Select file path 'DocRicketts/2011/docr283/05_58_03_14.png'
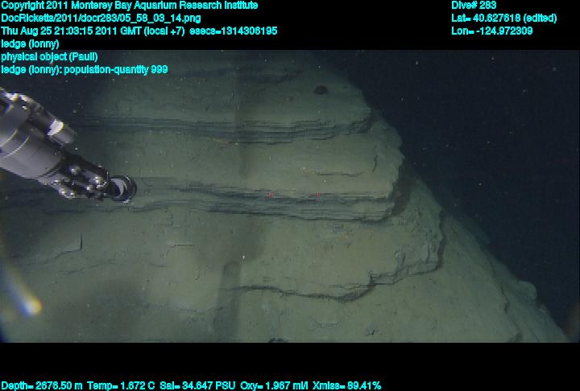580x391 pixels. [101, 19]
